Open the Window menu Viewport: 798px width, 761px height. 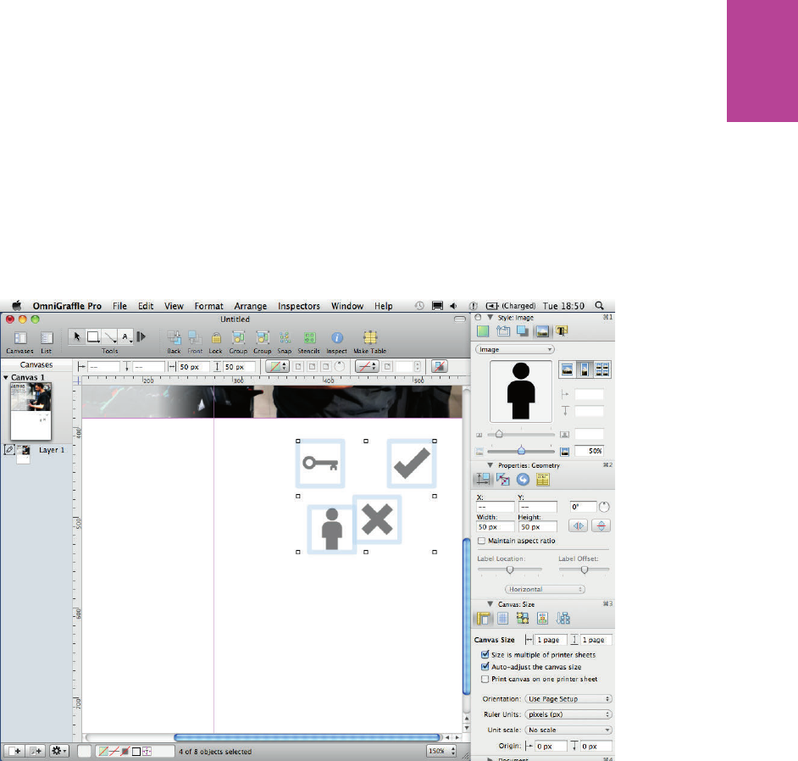click(347, 306)
